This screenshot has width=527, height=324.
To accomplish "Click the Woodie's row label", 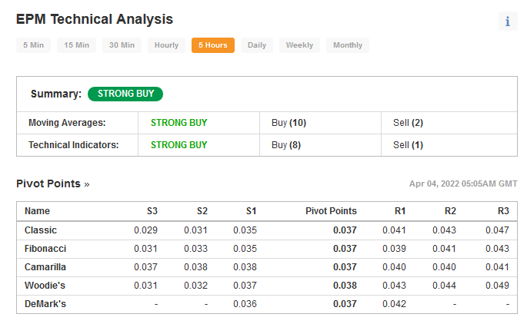I will [45, 286].
